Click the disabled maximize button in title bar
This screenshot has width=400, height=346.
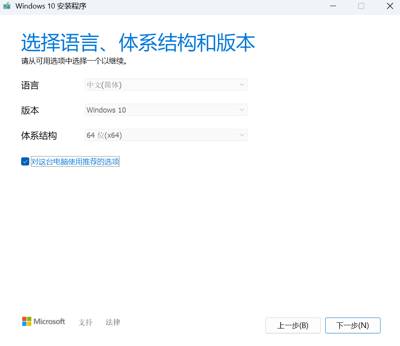(x=361, y=6)
